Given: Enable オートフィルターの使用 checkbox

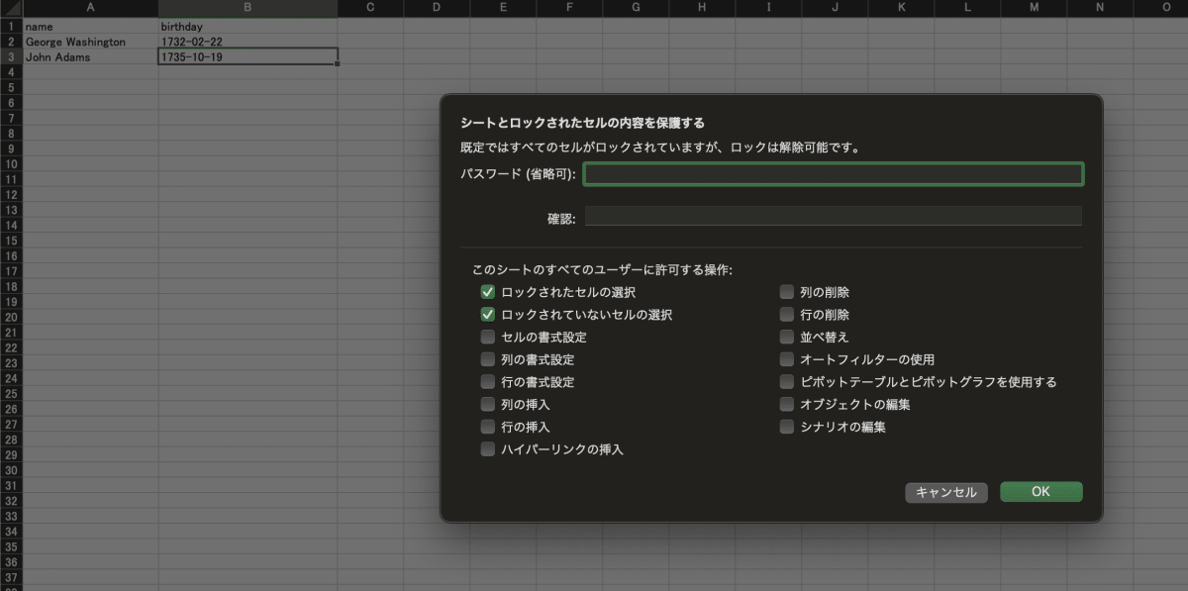Looking at the screenshot, I should [x=786, y=359].
